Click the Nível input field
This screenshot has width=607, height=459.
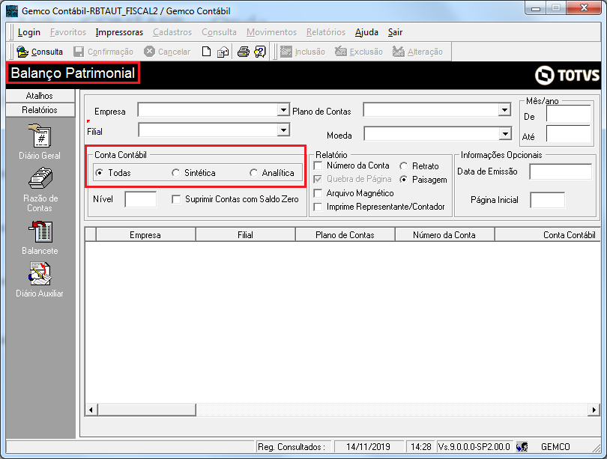point(141,199)
